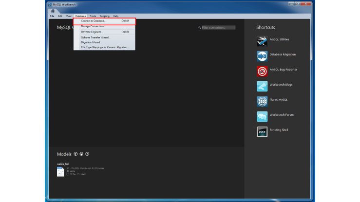360x202 pixels.
Task: Click the add new model plus icon
Action: click(x=76, y=154)
